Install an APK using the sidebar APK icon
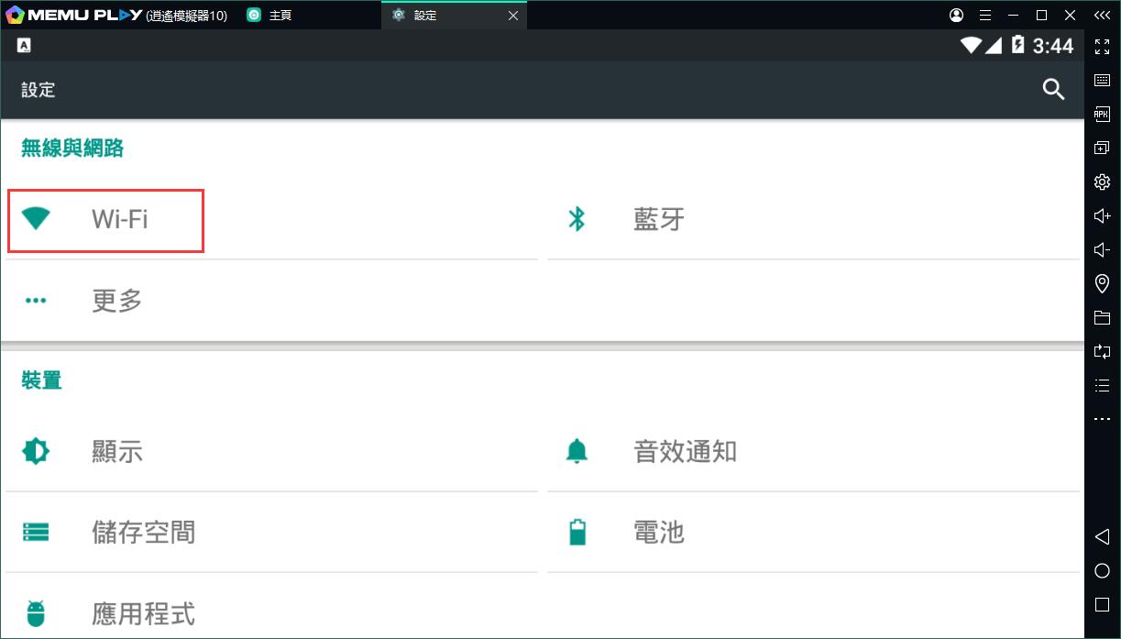1121x639 pixels. tap(1102, 114)
